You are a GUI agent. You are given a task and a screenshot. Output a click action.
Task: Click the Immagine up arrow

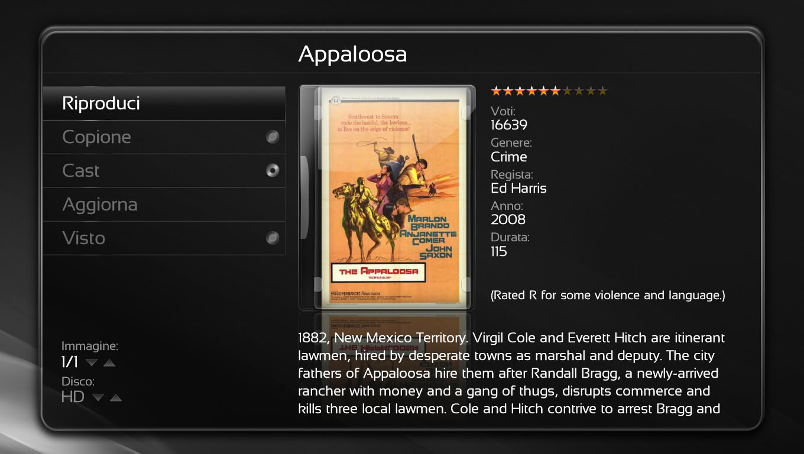point(109,362)
